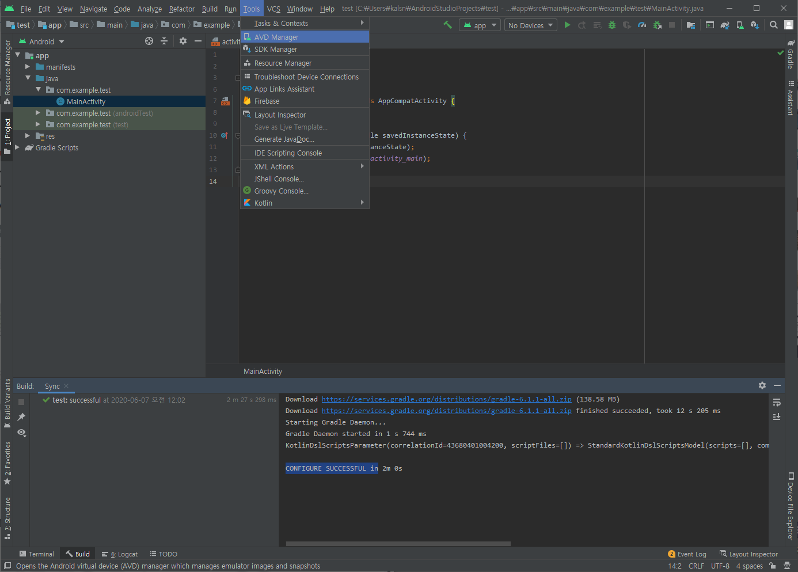Select SDK Manager menu item

click(x=305, y=49)
